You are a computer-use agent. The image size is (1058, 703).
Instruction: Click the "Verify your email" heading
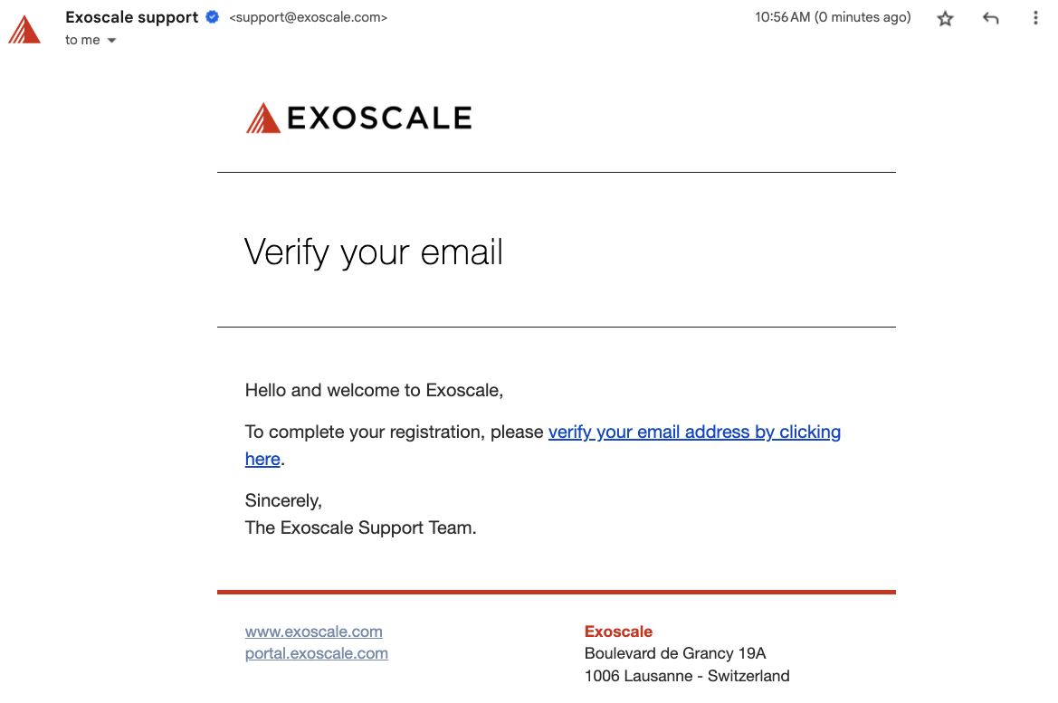pos(374,252)
